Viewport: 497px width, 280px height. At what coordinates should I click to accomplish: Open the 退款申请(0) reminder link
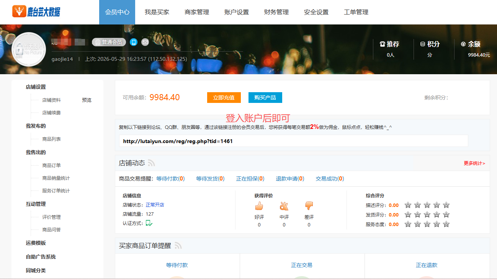coord(290,179)
